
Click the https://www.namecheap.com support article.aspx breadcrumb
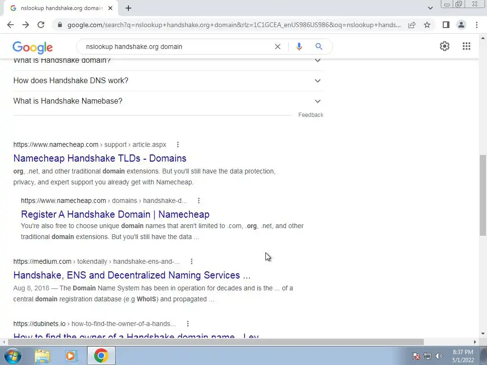pos(90,144)
